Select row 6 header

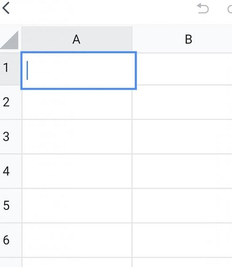tap(11, 240)
